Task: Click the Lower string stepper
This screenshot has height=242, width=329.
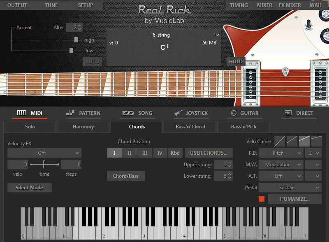Action: [230, 176]
